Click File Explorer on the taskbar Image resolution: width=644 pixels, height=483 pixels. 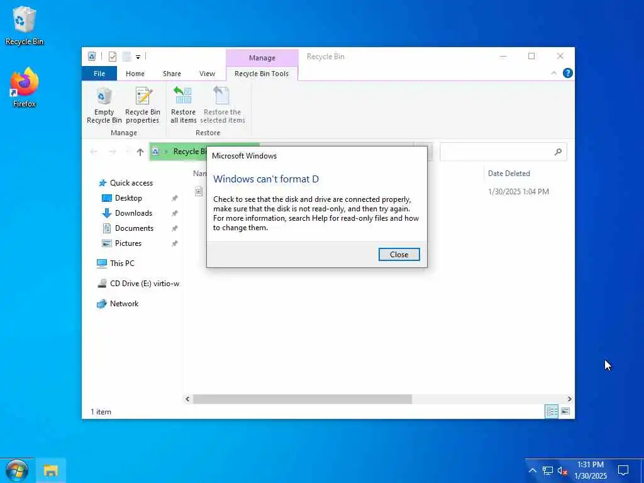click(50, 470)
